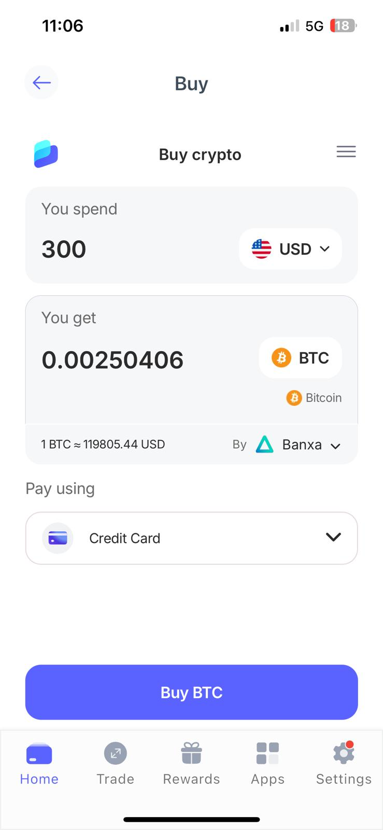
Task: Open the USD currency dropdown
Action: [x=290, y=249]
